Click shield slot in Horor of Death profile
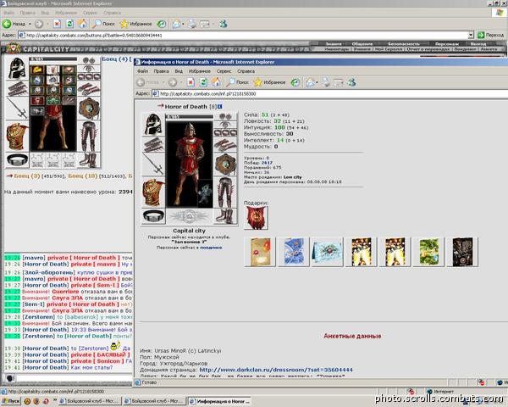Viewport: 508px width, 407px height. coord(225,164)
